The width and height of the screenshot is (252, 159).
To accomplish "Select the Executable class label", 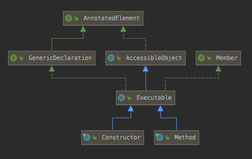I will [x=154, y=98].
